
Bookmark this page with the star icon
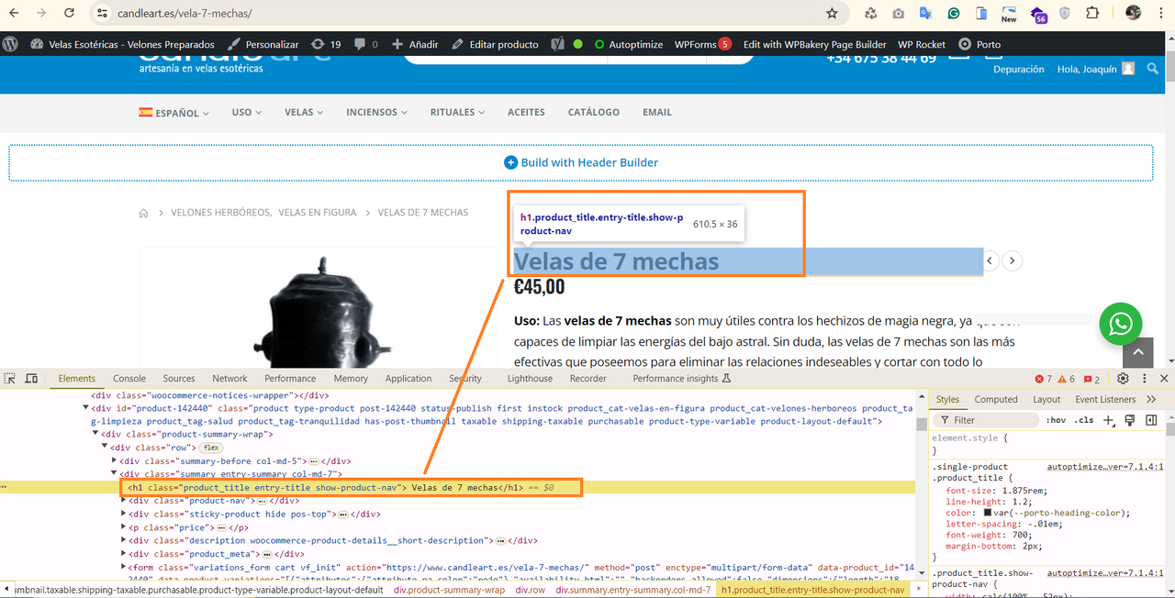click(832, 14)
